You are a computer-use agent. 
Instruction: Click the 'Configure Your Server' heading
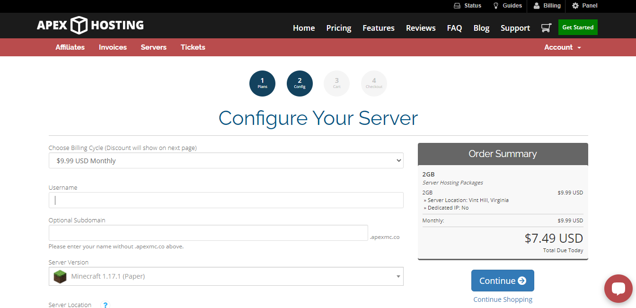coord(318,118)
